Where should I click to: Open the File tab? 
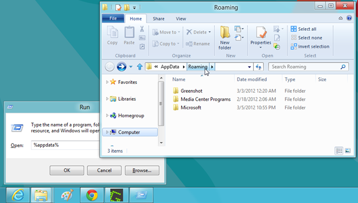point(113,18)
